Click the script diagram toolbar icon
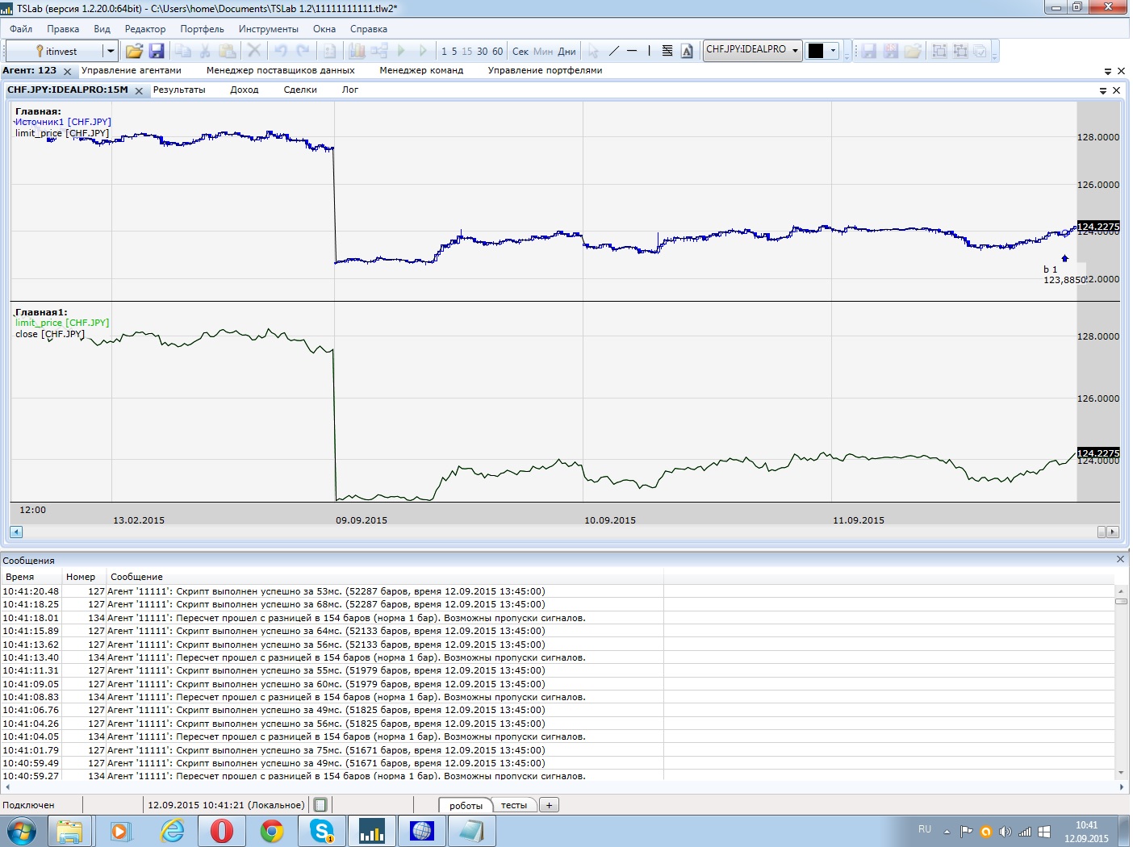The height and width of the screenshot is (847, 1133). click(379, 51)
